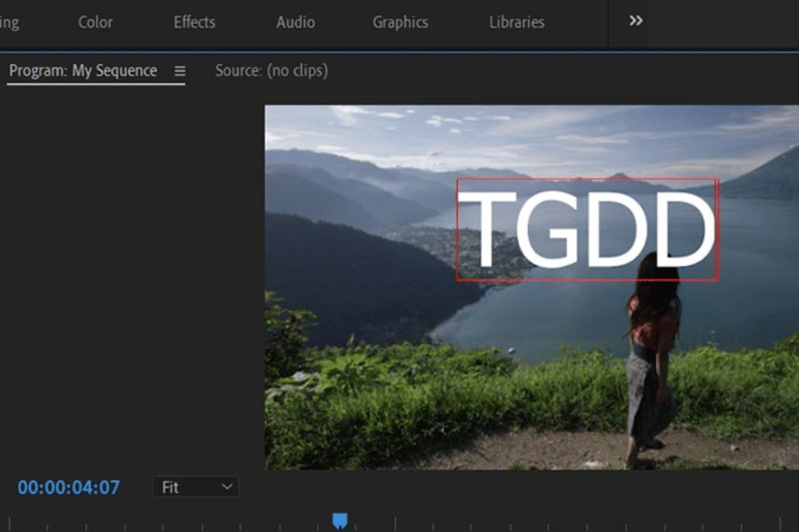
Task: Click the time ruler right of the playhead
Action: tap(533, 522)
